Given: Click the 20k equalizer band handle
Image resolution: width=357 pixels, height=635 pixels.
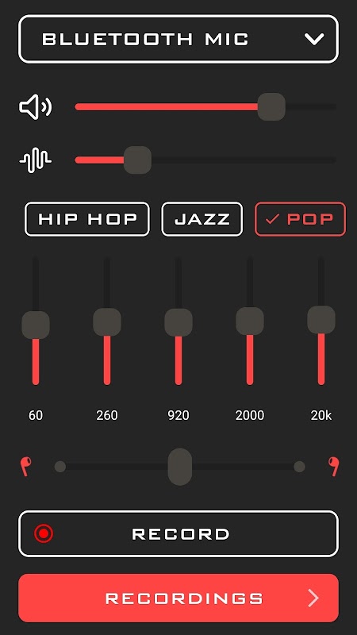Looking at the screenshot, I should coord(321,320).
